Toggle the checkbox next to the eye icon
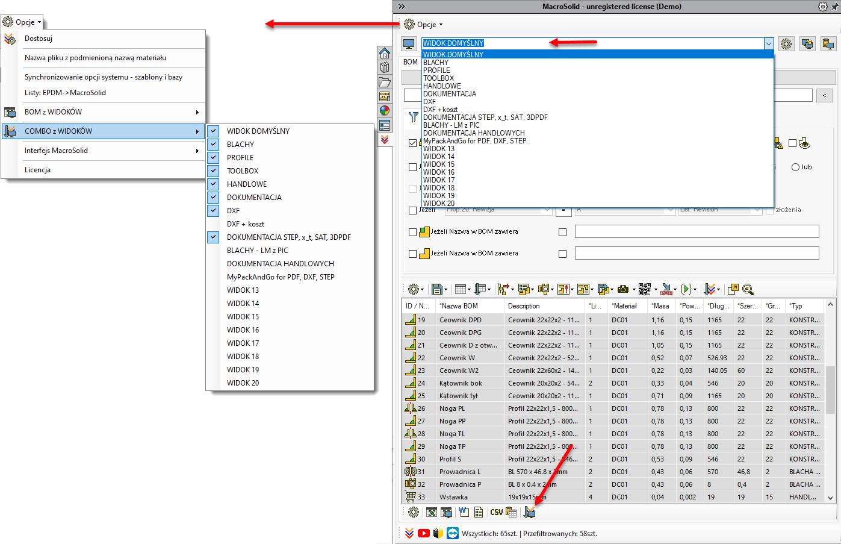The height and width of the screenshot is (544, 841). (x=793, y=143)
